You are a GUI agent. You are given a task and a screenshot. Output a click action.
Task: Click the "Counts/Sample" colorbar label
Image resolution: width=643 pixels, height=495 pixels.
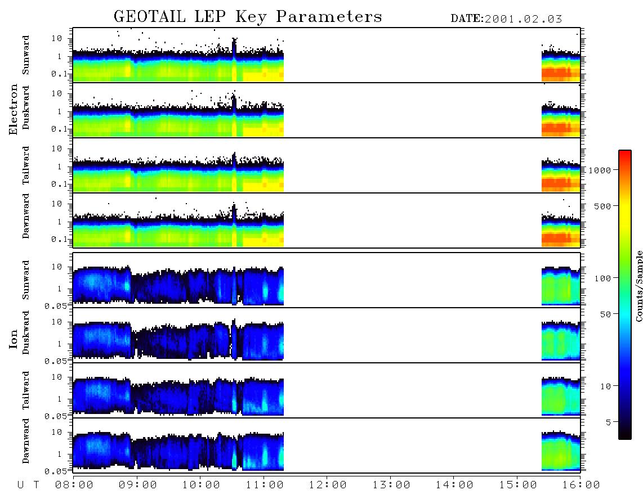click(x=638, y=286)
